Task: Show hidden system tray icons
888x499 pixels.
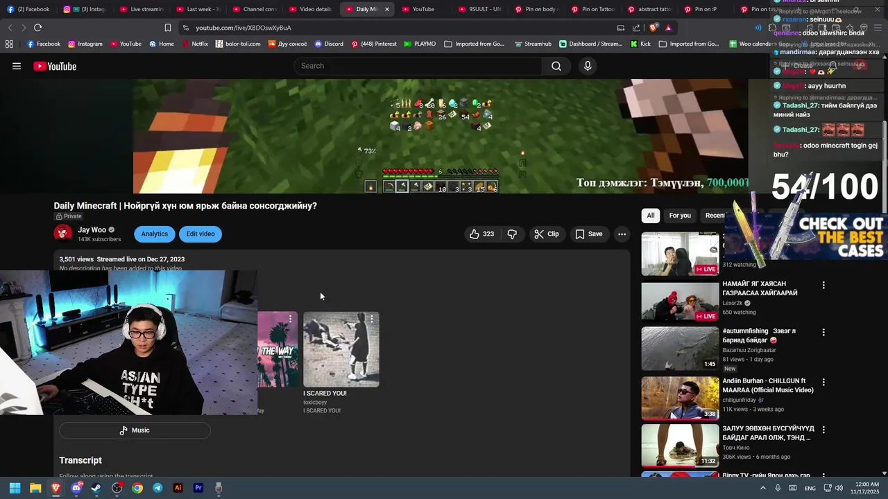Action: [x=762, y=488]
